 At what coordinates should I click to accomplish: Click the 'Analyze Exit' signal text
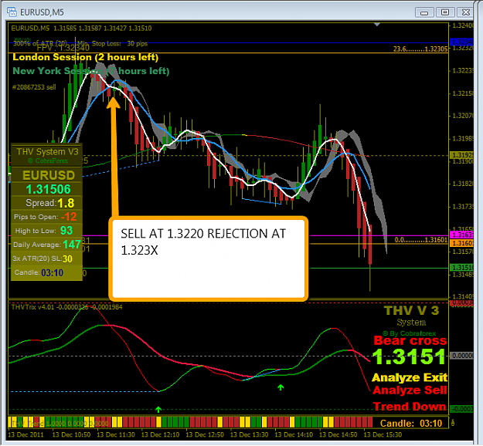(410, 377)
